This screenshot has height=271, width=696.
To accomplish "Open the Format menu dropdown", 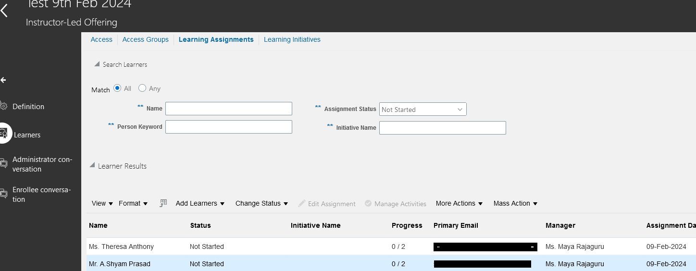I will coord(133,203).
